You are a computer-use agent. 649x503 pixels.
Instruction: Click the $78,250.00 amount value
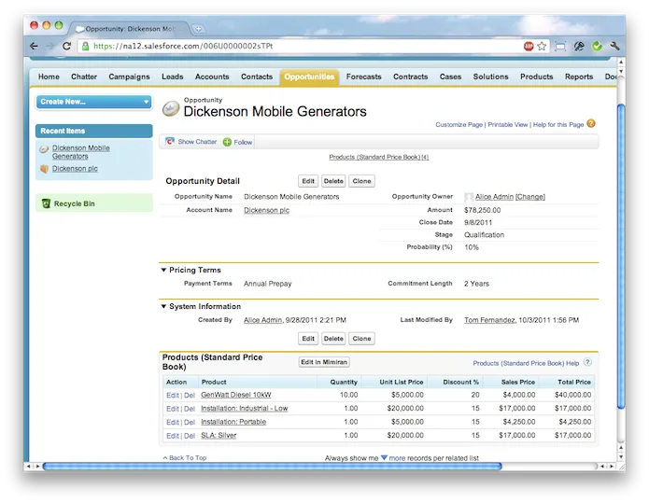(482, 210)
